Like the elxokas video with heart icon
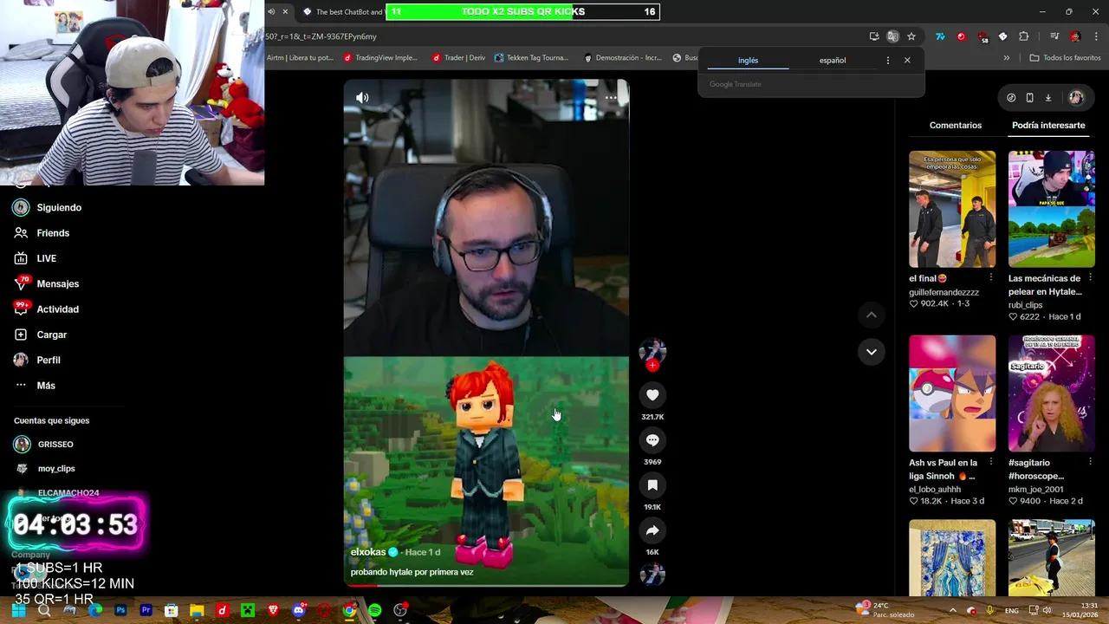1109x624 pixels. [x=652, y=395]
